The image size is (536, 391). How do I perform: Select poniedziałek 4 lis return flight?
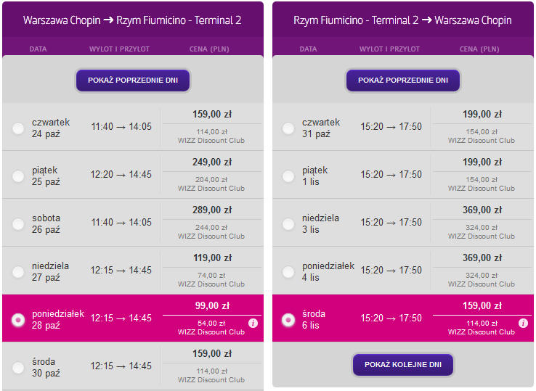[288, 272]
